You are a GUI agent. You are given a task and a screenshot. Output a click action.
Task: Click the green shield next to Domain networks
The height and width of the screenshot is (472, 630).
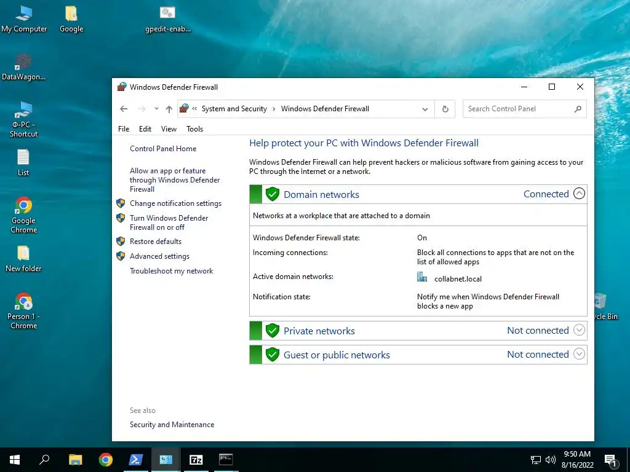click(273, 194)
